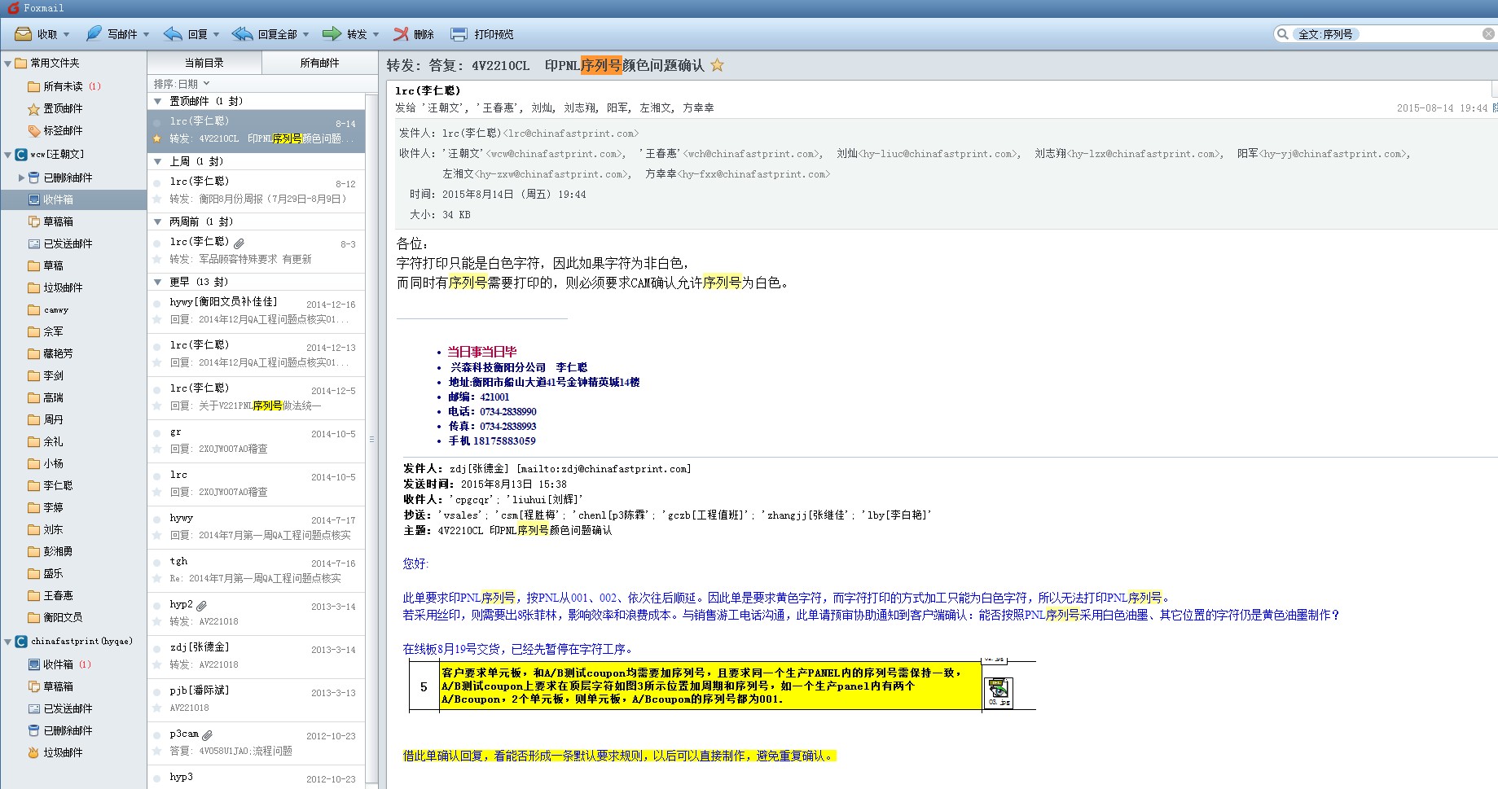Click the 写邮件 compose icon
Image resolution: width=1498 pixels, height=789 pixels.
tap(94, 34)
